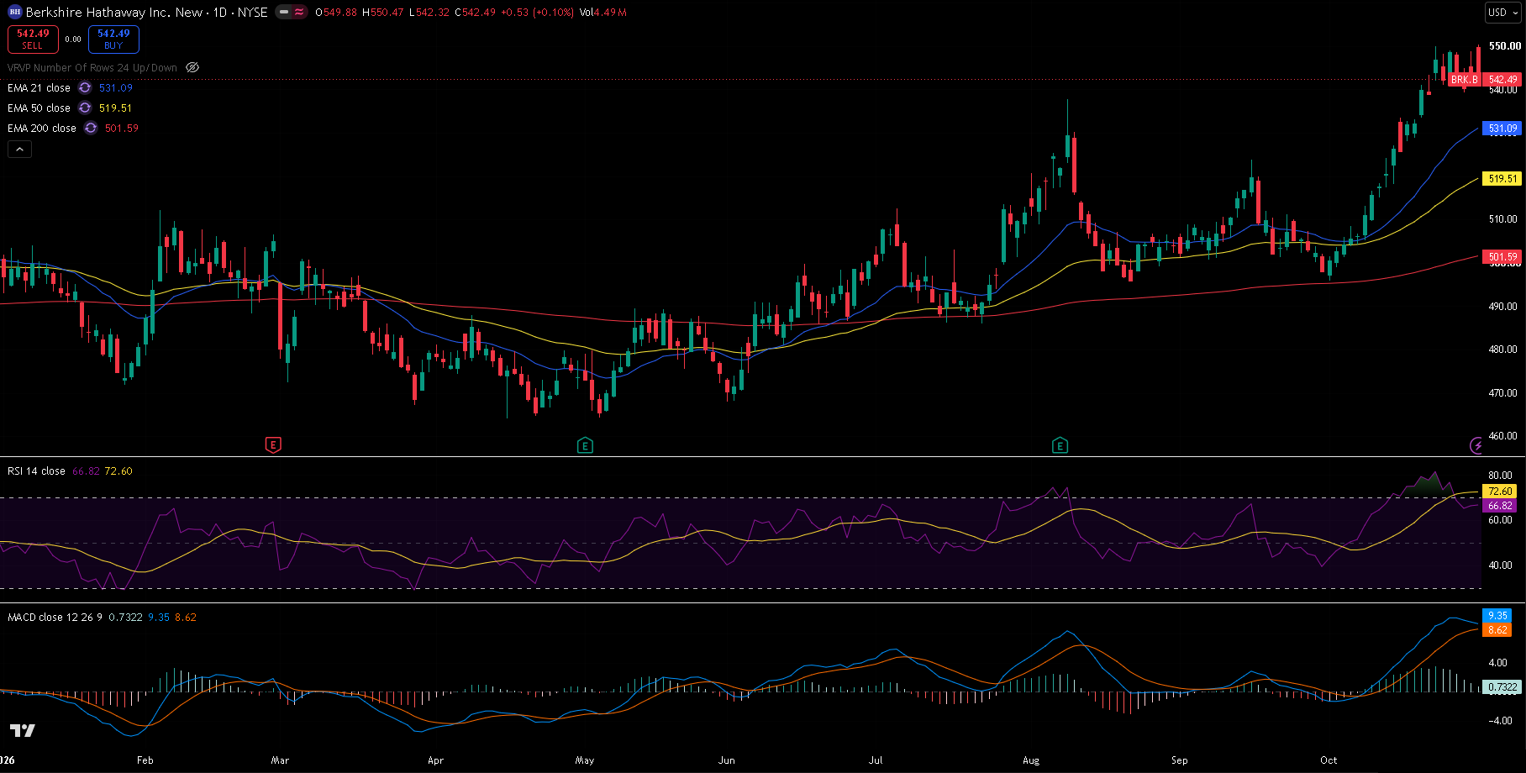Click the refresh icon beside EMA 50 close
This screenshot has height=773, width=1526.
85,108
